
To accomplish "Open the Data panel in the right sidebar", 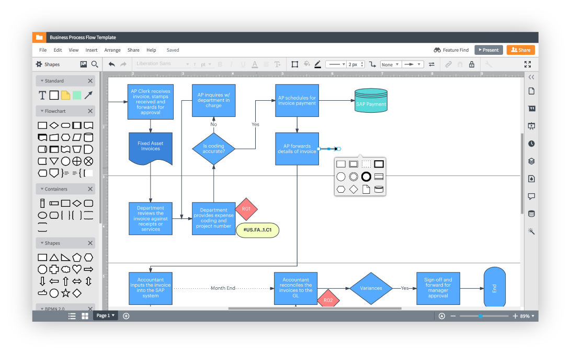I will pyautogui.click(x=531, y=214).
